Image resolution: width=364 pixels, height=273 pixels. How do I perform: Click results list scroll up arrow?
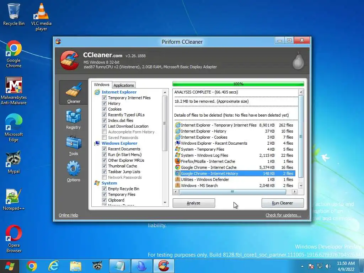click(x=301, y=92)
